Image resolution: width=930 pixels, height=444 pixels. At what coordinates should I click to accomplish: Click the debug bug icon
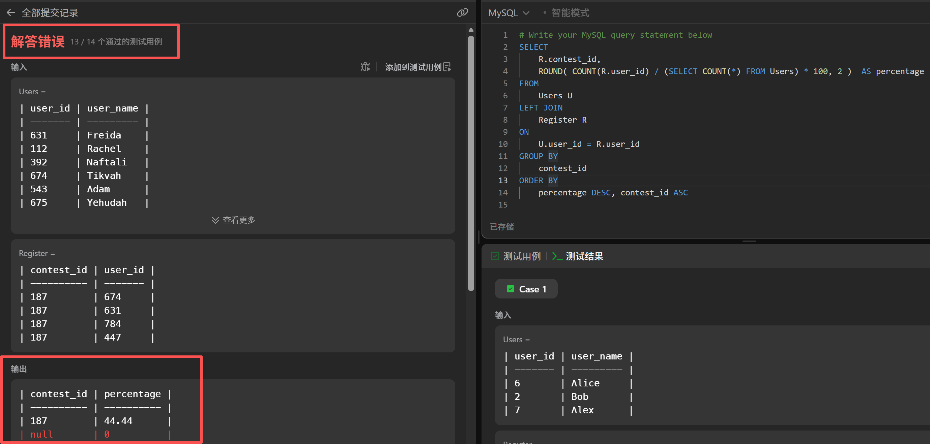365,67
